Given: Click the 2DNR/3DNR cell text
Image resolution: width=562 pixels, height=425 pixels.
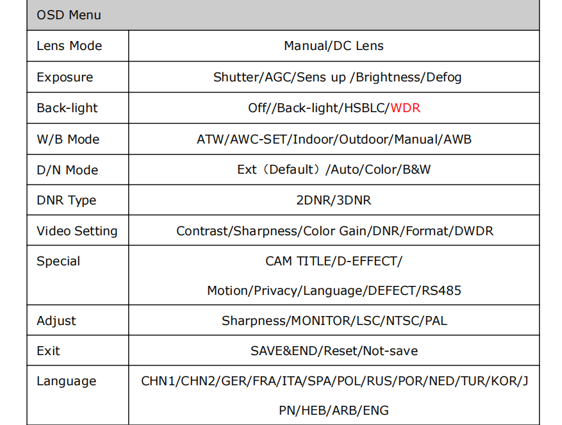Looking at the screenshot, I should pos(333,201).
